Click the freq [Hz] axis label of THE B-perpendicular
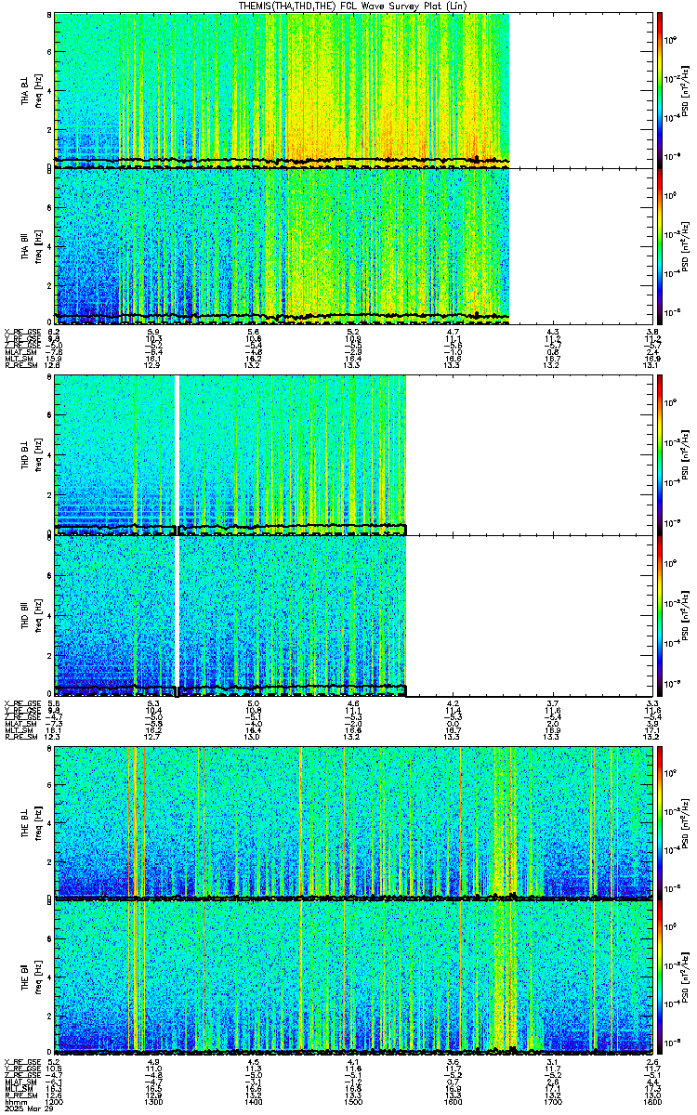Screen dimensions: 697x1115 36,823
